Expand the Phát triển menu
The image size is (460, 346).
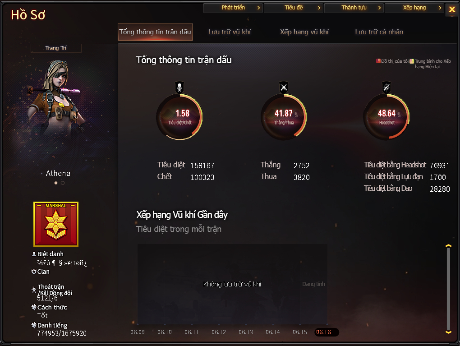click(x=234, y=8)
